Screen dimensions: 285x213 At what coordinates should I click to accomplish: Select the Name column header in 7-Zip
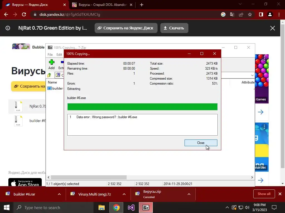click(x=52, y=82)
